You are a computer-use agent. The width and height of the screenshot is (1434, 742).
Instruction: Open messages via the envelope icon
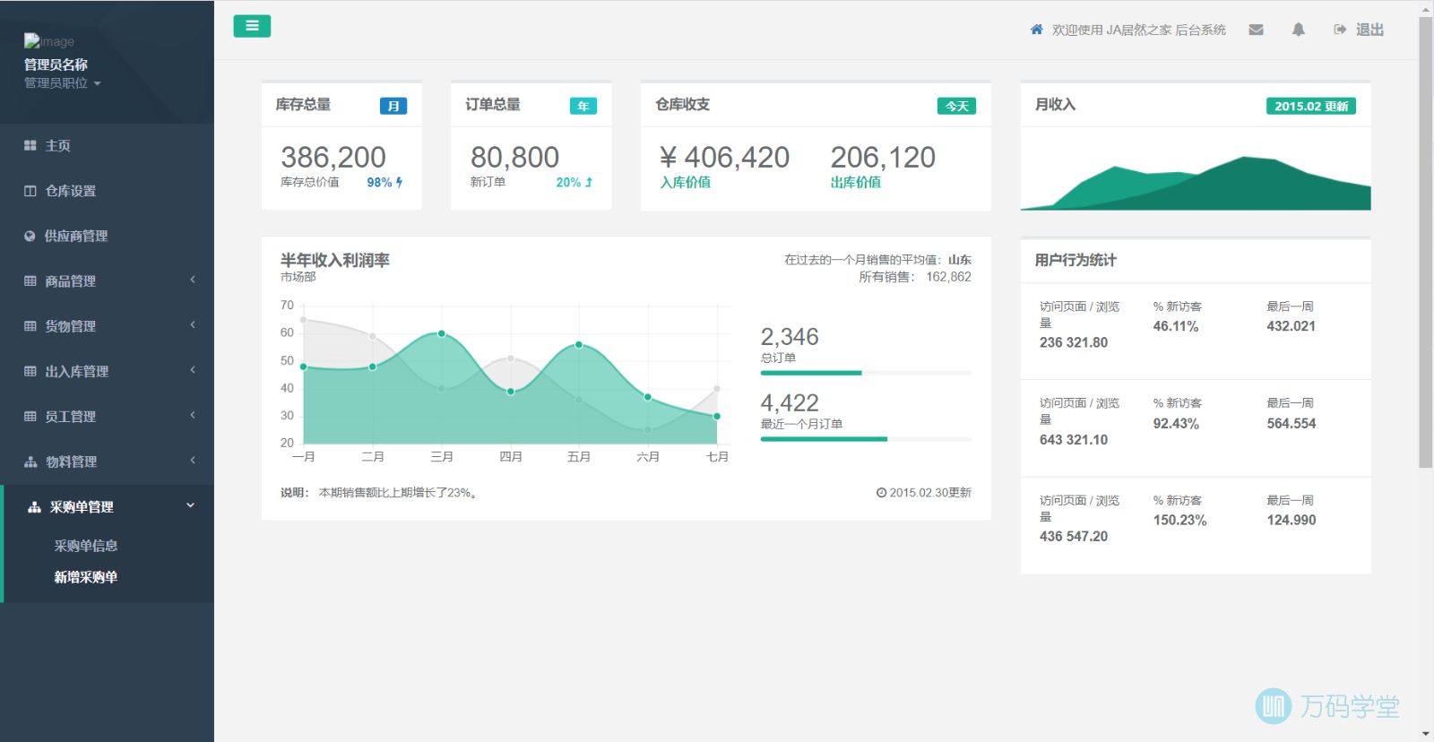pos(1256,30)
